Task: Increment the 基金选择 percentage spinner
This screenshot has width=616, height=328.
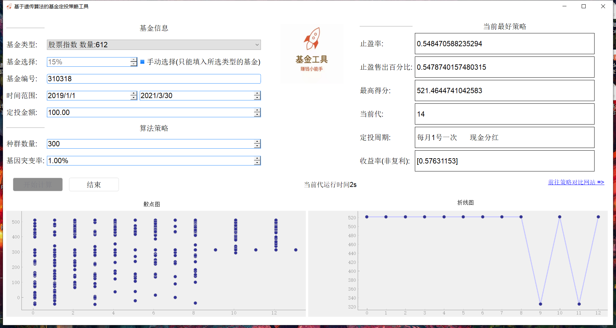Action: point(133,60)
